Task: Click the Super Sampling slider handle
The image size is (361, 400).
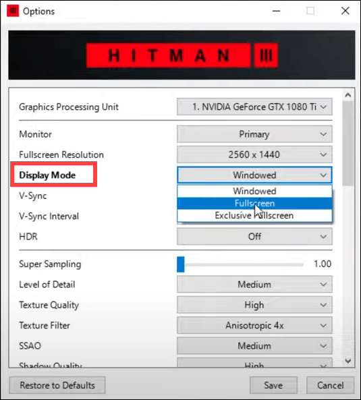Action: pyautogui.click(x=181, y=264)
